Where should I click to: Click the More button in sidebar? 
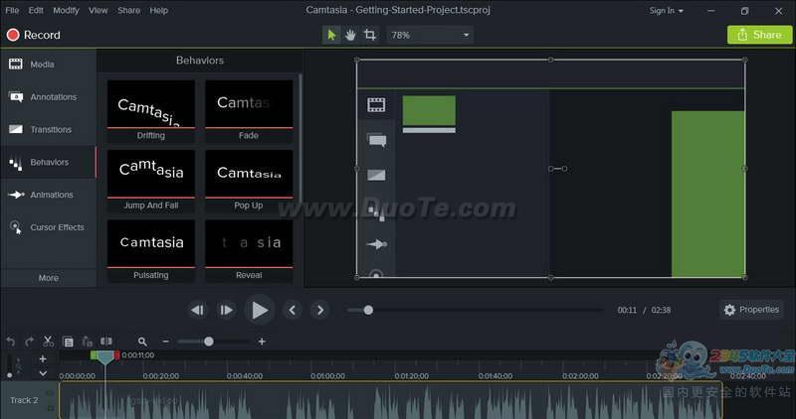pos(48,278)
